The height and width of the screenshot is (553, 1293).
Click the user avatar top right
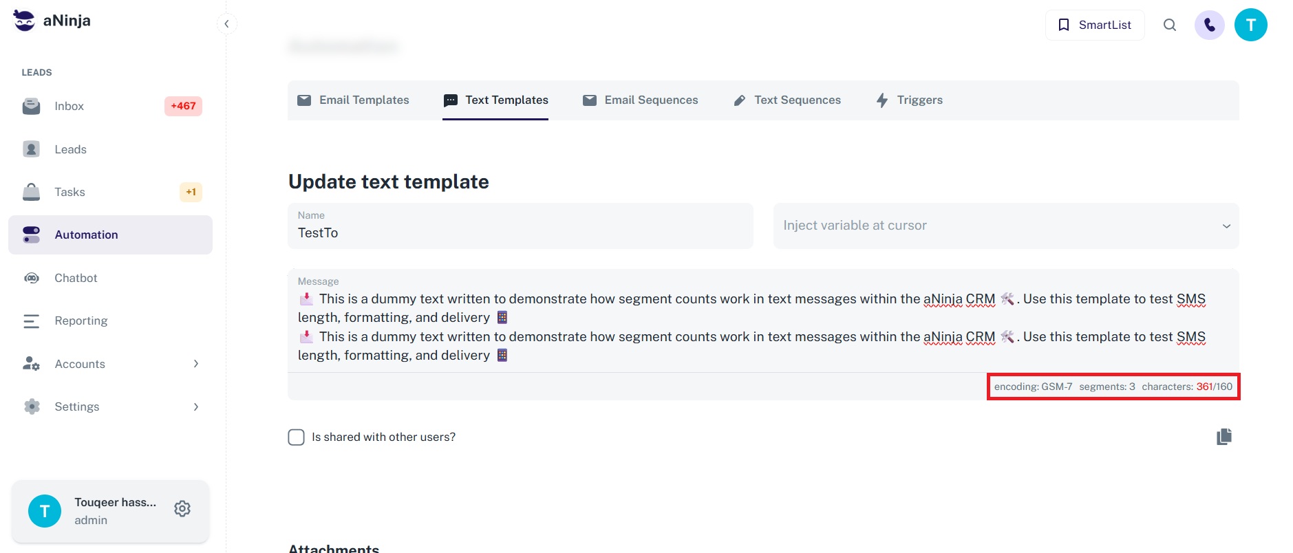tap(1250, 25)
